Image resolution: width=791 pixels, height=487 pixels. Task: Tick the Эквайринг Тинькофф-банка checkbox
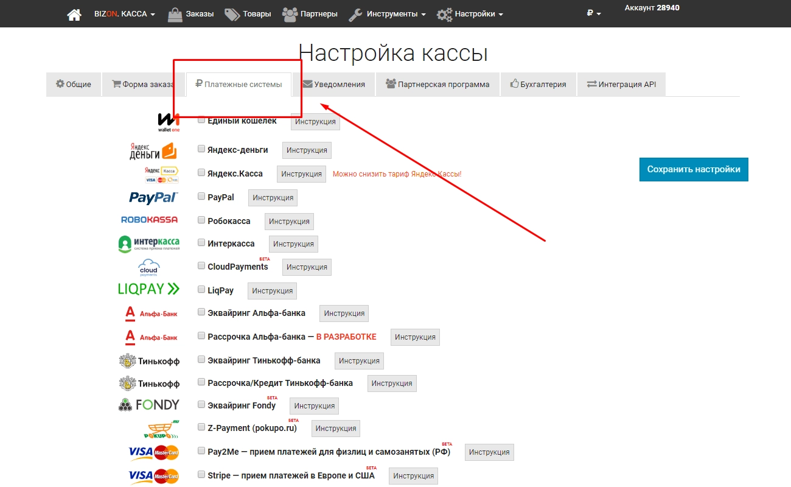pos(201,360)
